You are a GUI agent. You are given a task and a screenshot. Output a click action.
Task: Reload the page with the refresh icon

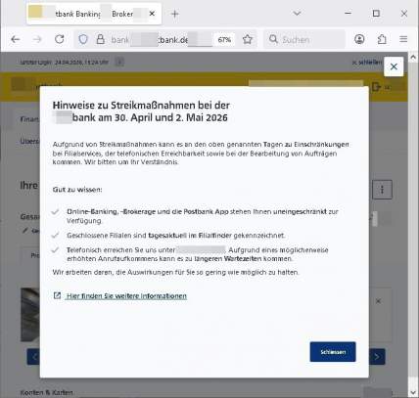click(x=60, y=39)
